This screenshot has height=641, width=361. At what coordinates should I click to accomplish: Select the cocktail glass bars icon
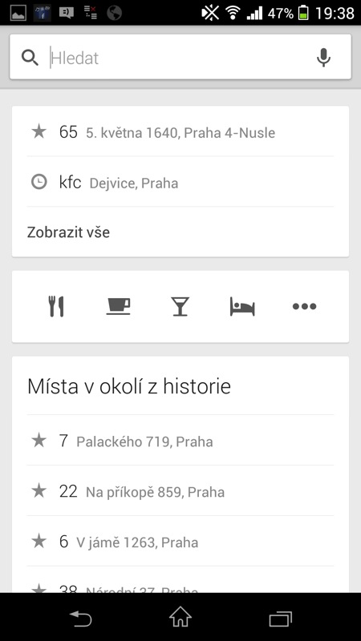click(180, 306)
